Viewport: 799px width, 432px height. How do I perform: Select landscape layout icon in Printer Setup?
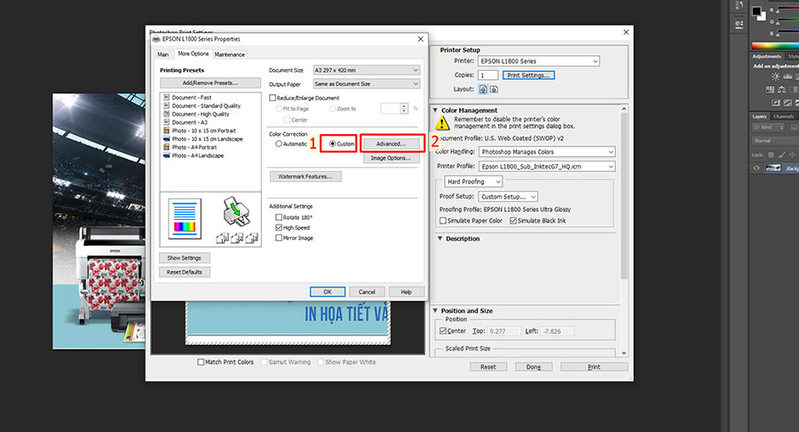click(x=494, y=90)
